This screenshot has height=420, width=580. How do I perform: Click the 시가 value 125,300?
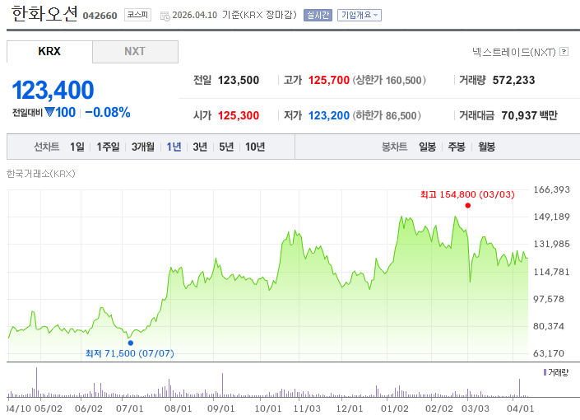point(239,116)
